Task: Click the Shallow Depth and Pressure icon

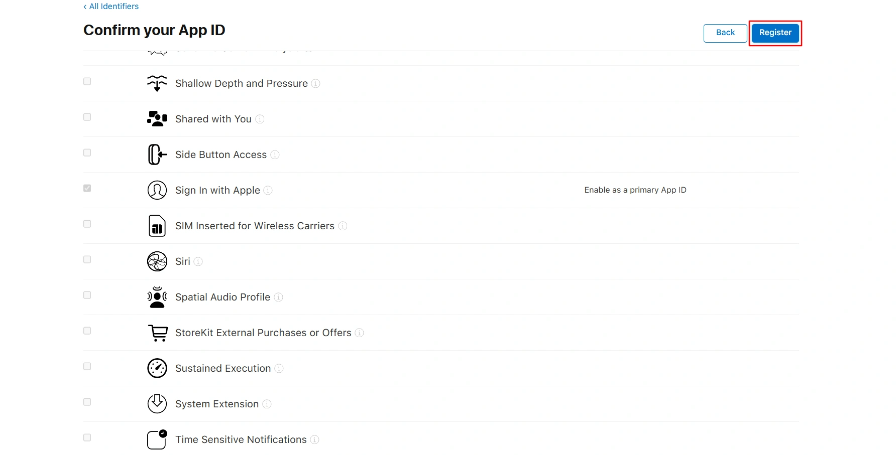Action: point(157,83)
